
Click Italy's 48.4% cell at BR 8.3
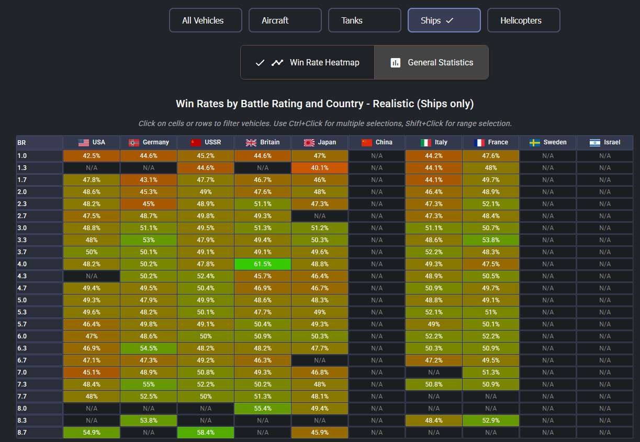pyautogui.click(x=434, y=420)
